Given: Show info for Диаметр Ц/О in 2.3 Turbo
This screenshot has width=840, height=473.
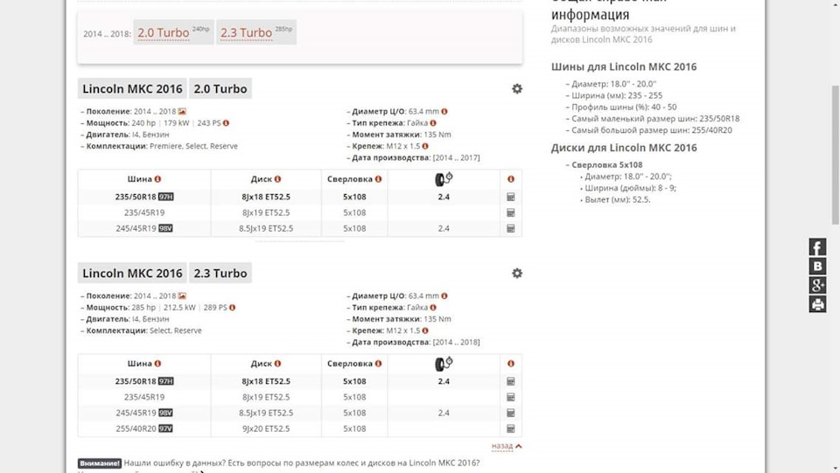Looking at the screenshot, I should [444, 296].
